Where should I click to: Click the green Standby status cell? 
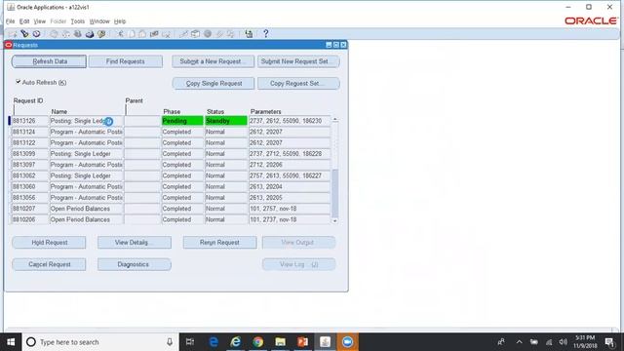[x=226, y=121]
